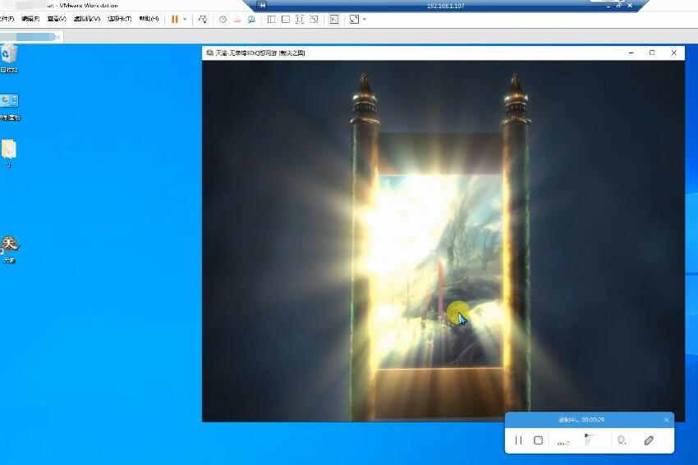Revert to snapshot using the orange toolbar icon
Image resolution: width=698 pixels, height=465 pixels.
(x=237, y=19)
